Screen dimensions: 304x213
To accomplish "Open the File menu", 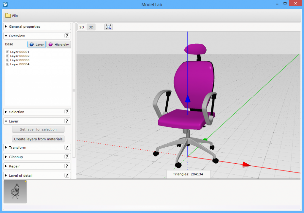I will click(x=12, y=15).
